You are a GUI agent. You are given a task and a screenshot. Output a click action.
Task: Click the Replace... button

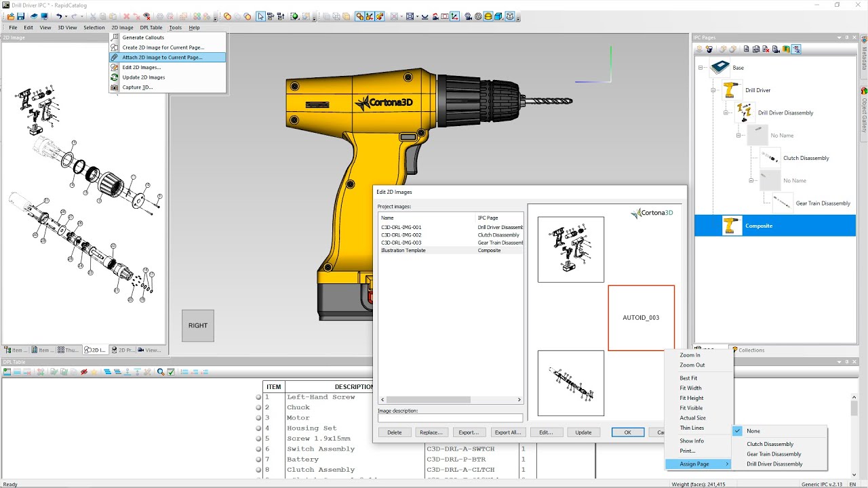click(431, 432)
